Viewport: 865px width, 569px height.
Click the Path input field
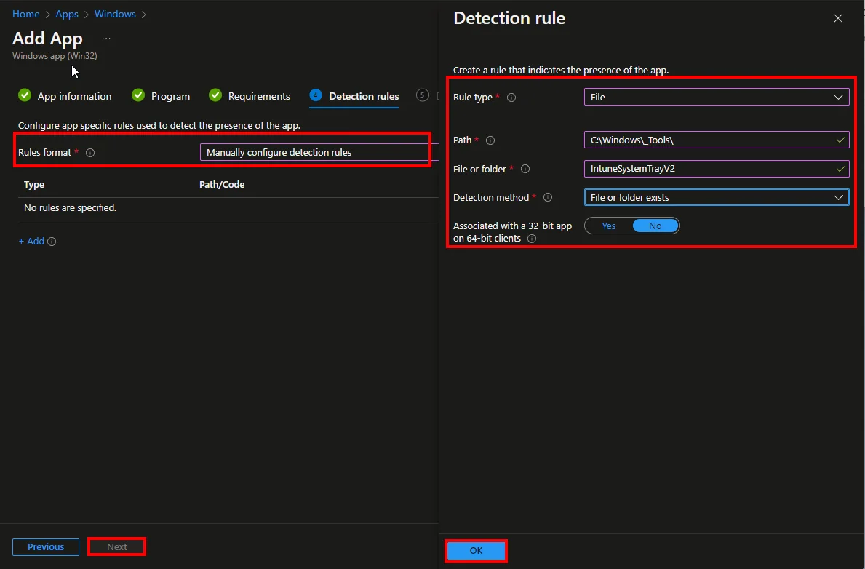(717, 140)
